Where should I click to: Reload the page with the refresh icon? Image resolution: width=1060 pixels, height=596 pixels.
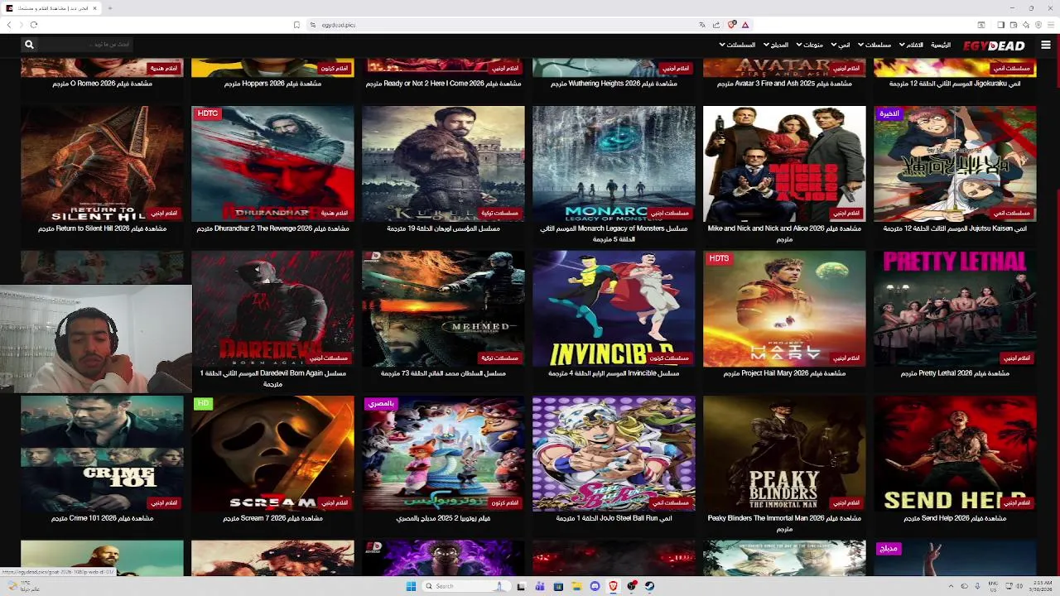[34, 25]
